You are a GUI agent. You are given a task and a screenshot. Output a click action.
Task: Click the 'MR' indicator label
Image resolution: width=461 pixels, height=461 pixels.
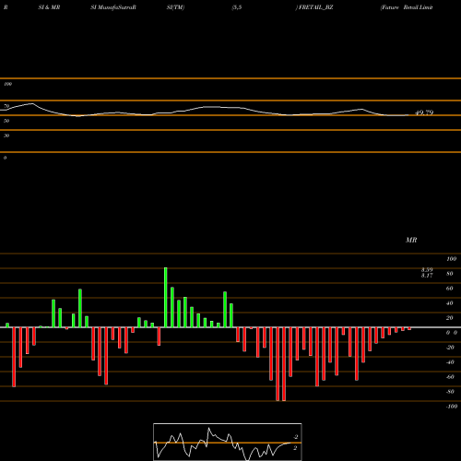coord(411,240)
